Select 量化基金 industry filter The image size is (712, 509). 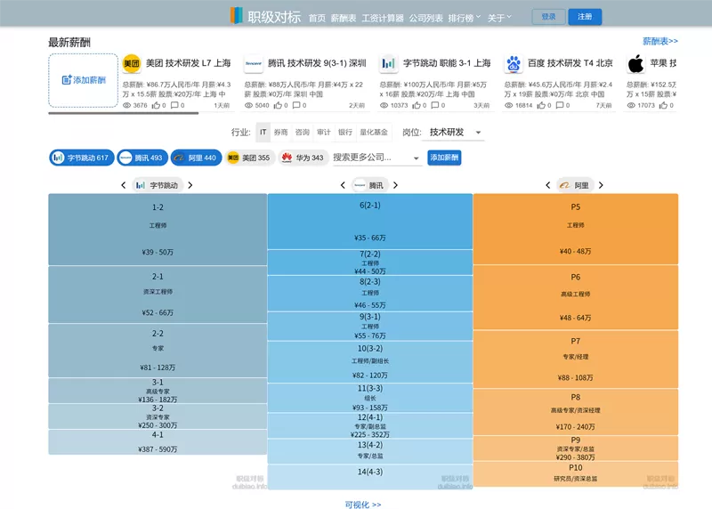pyautogui.click(x=374, y=132)
